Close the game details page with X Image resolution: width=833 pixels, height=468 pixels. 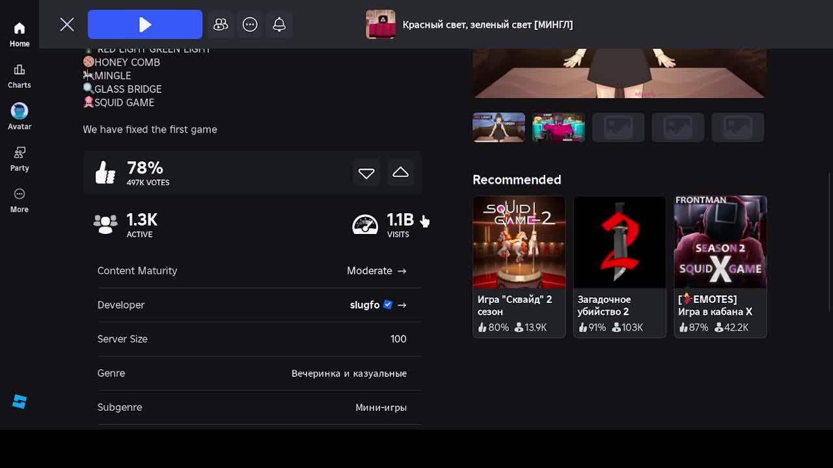pos(67,25)
